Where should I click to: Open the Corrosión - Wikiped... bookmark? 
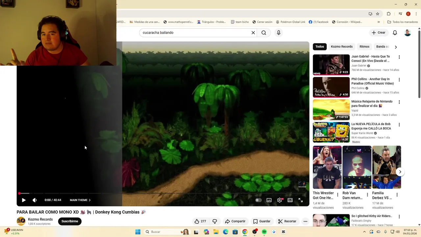coord(347,22)
